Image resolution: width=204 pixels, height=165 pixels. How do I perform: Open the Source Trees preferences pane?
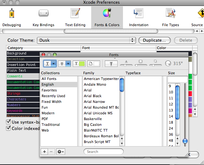(x=198, y=18)
